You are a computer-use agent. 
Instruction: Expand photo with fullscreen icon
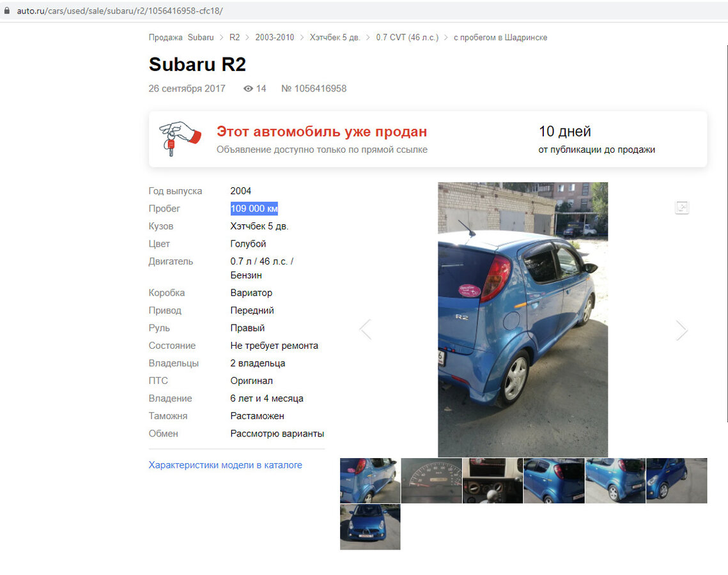click(x=681, y=208)
